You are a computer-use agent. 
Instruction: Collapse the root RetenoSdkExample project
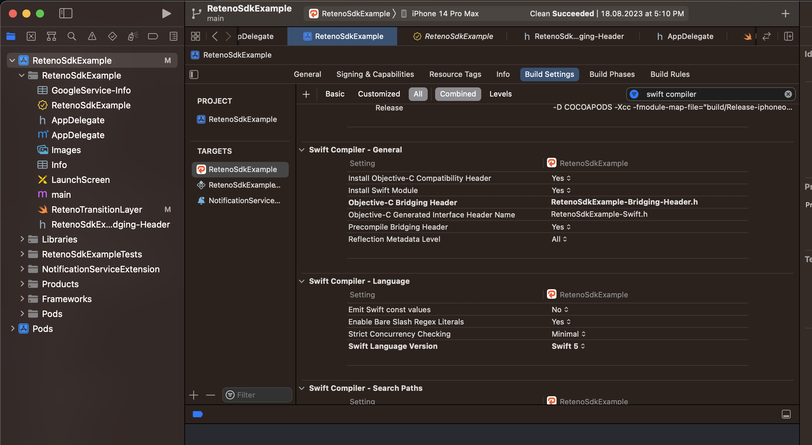point(12,61)
